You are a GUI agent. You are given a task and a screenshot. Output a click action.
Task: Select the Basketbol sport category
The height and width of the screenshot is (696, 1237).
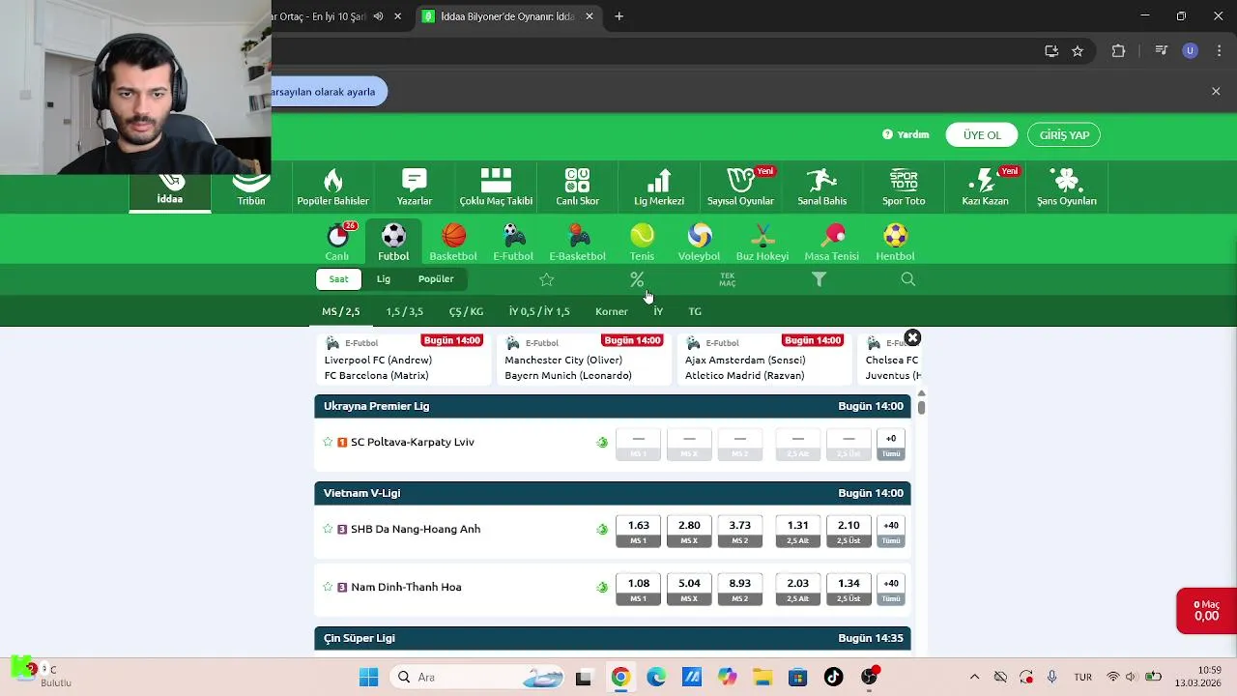click(x=453, y=242)
